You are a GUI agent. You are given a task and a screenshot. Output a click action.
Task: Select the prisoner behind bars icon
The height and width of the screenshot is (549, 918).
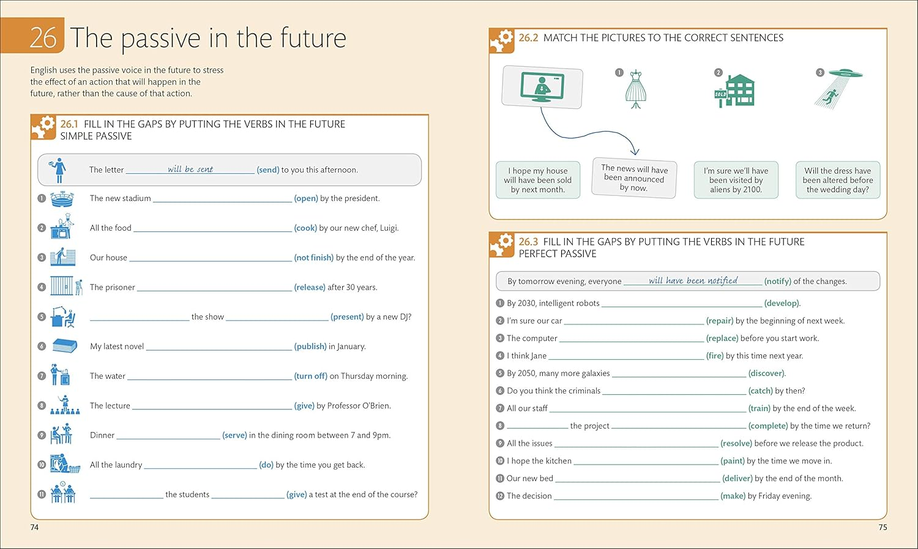pyautogui.click(x=65, y=286)
